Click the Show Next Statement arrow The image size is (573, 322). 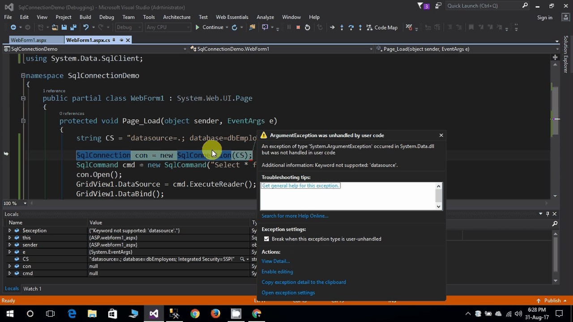pyautogui.click(x=332, y=27)
